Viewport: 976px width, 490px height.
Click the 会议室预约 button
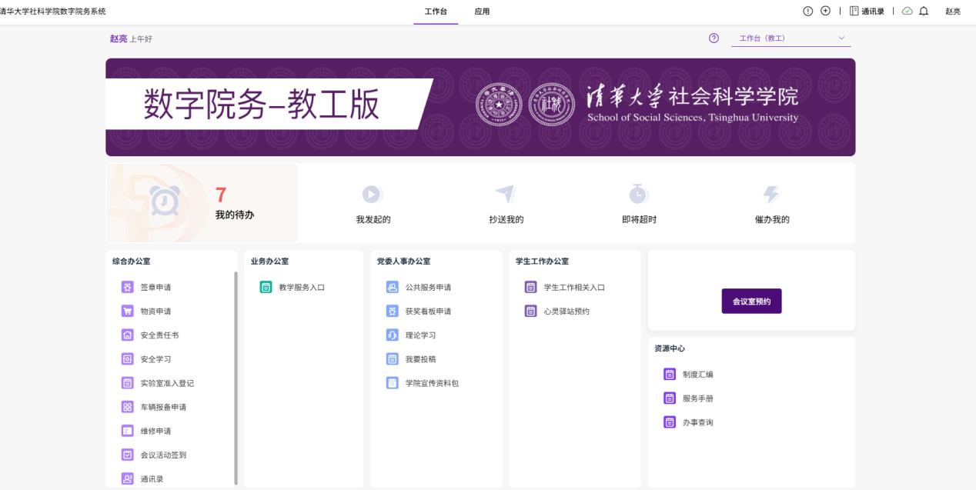point(751,302)
